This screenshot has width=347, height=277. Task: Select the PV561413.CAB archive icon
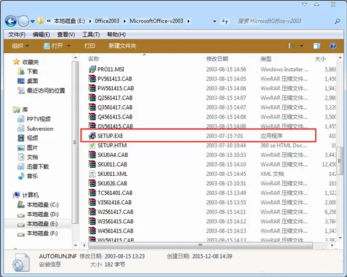click(92, 79)
